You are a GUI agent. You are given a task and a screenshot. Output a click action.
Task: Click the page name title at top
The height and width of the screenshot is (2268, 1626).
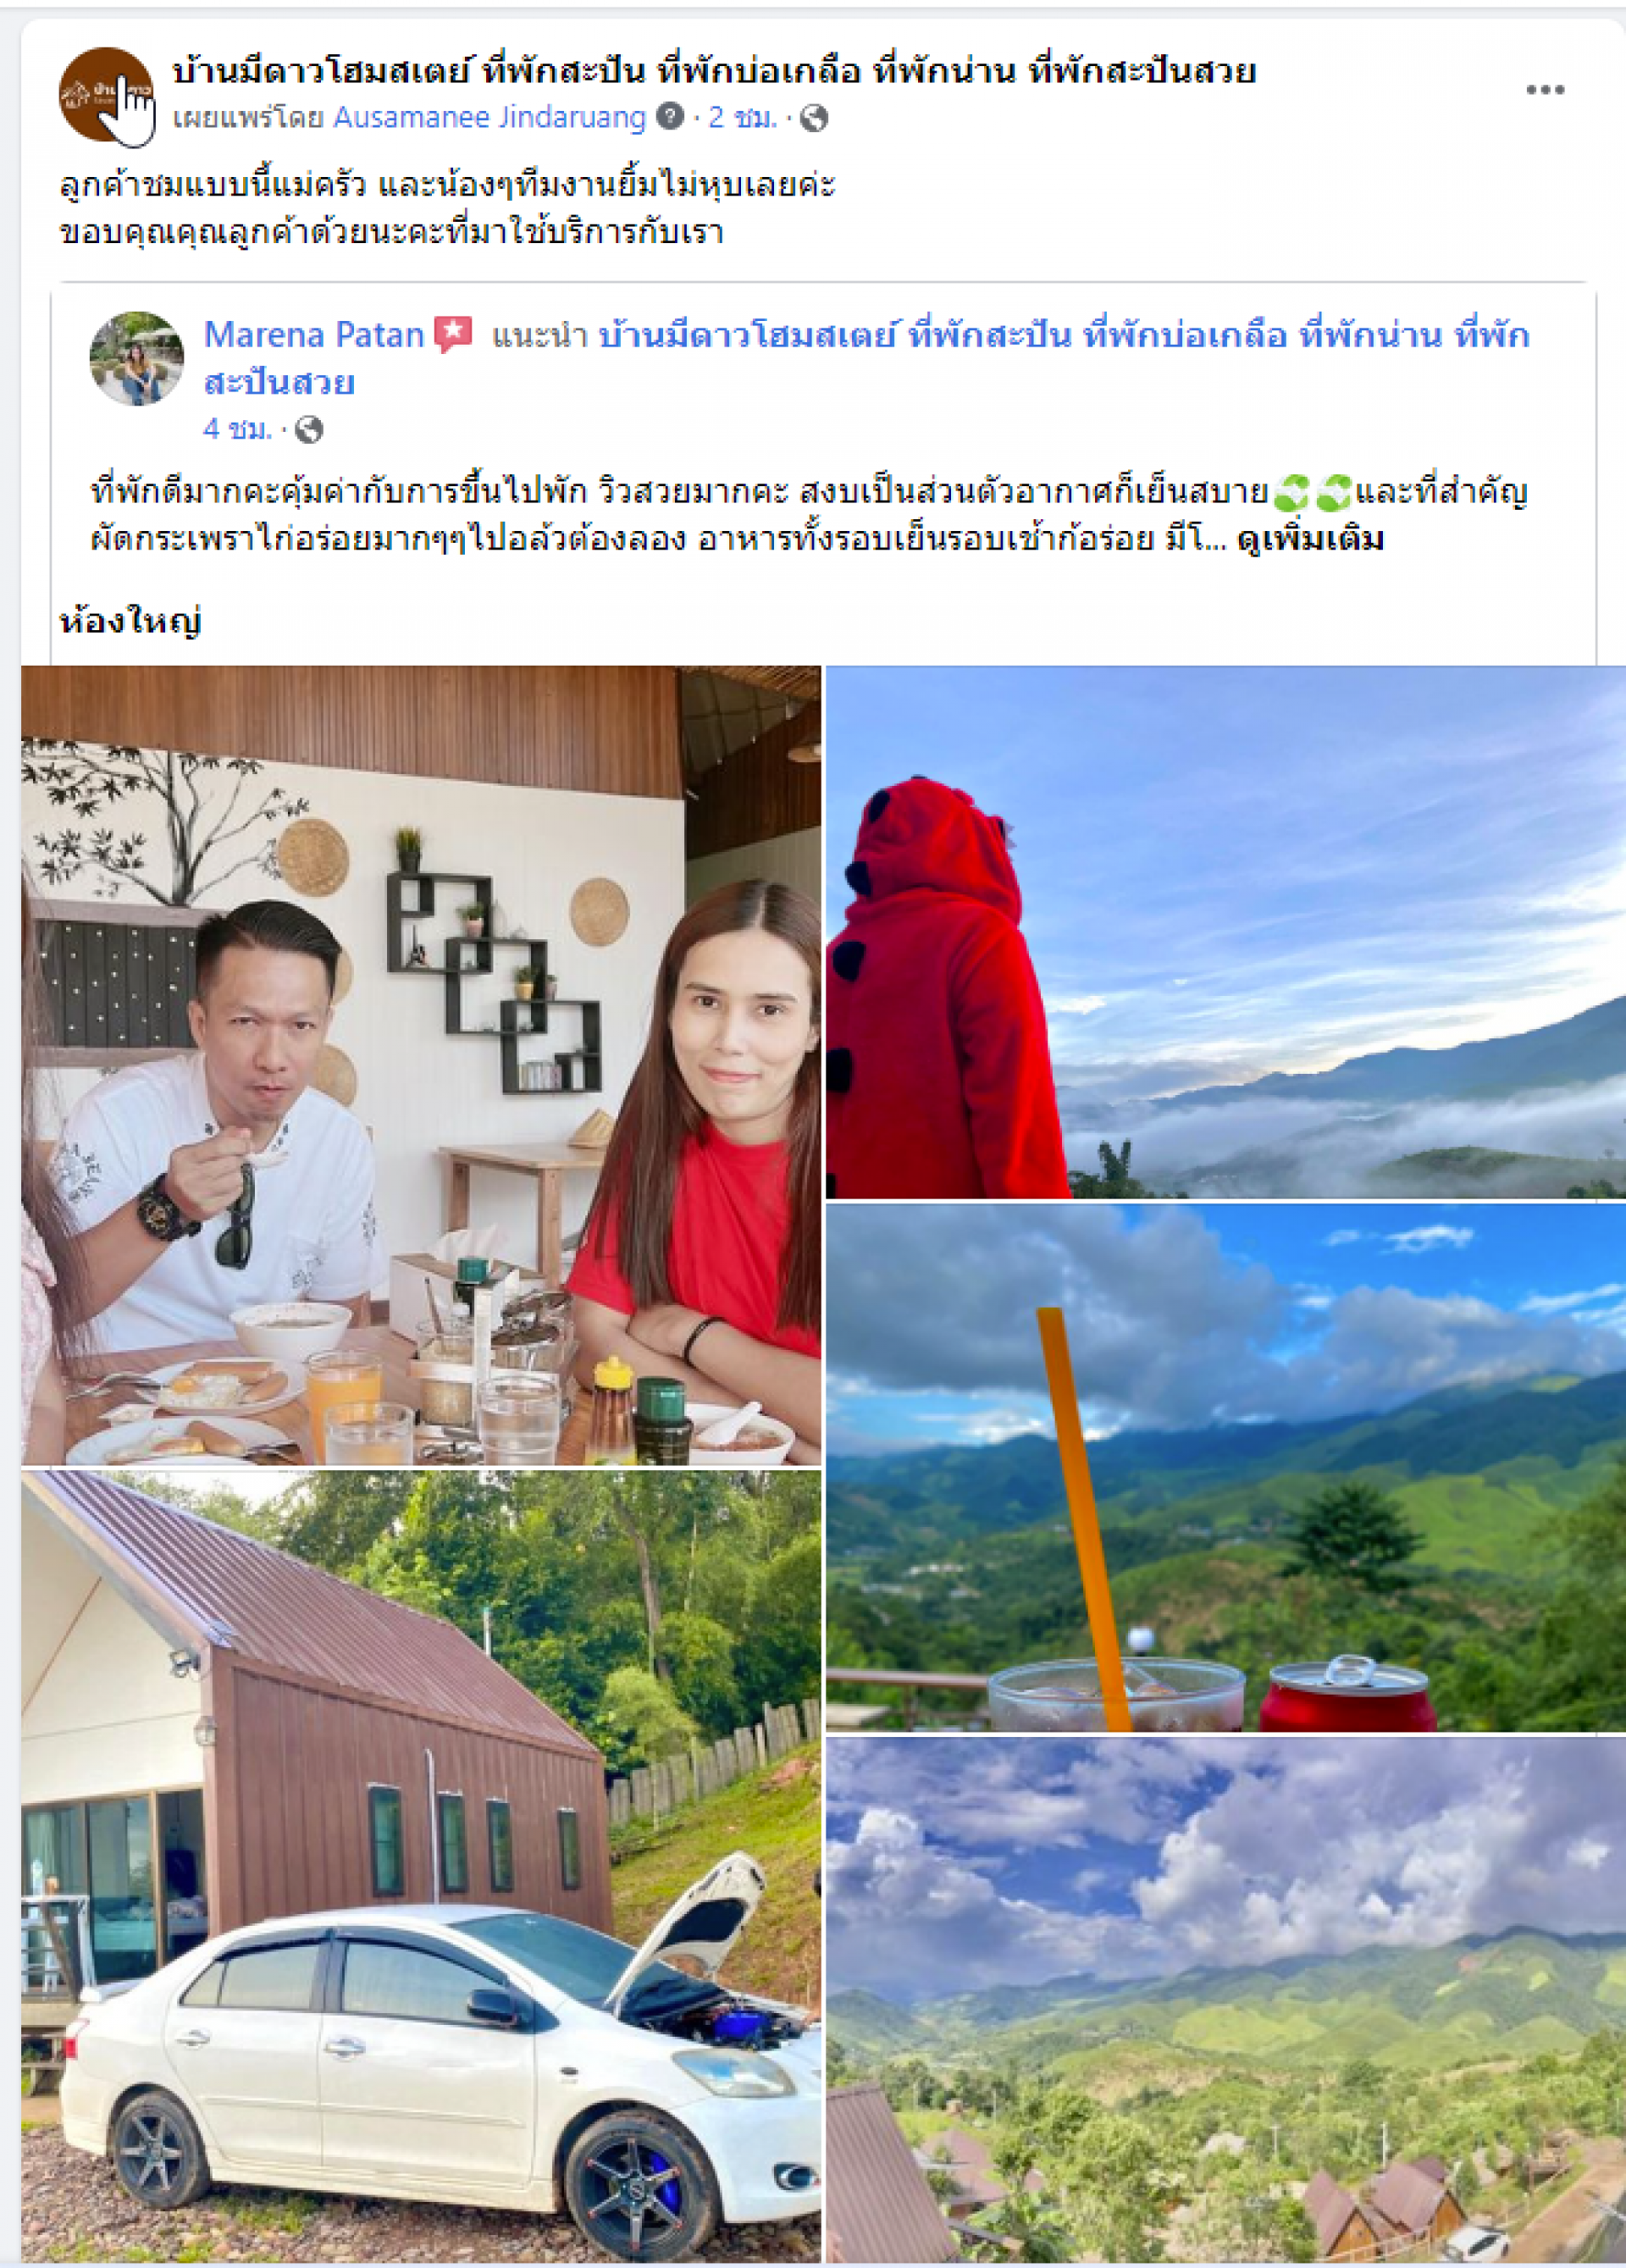pos(714,71)
